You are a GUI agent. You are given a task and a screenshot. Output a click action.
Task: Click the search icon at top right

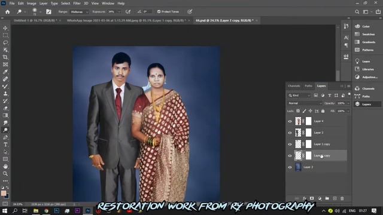pos(357,12)
